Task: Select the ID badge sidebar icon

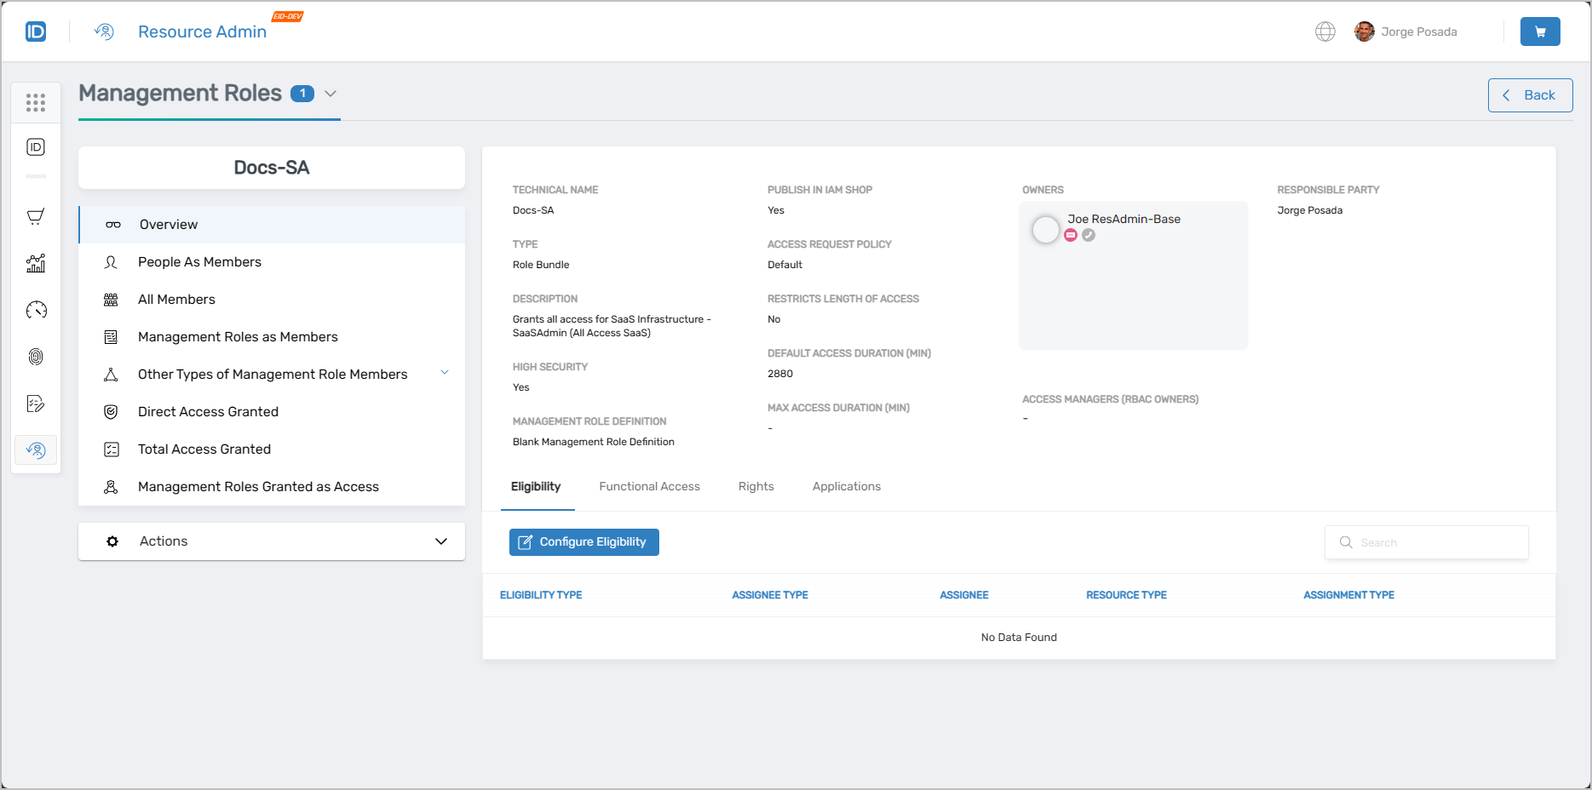Action: pyautogui.click(x=35, y=146)
